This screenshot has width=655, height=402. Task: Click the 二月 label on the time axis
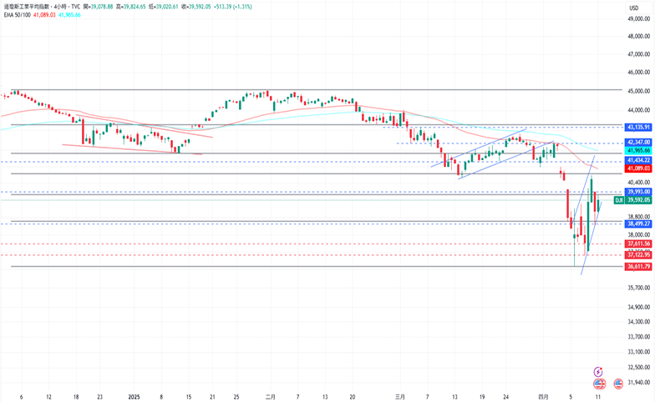pos(271,397)
